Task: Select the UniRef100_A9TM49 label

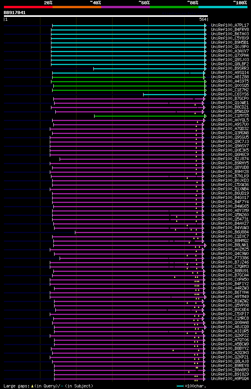Action: click(230, 297)
